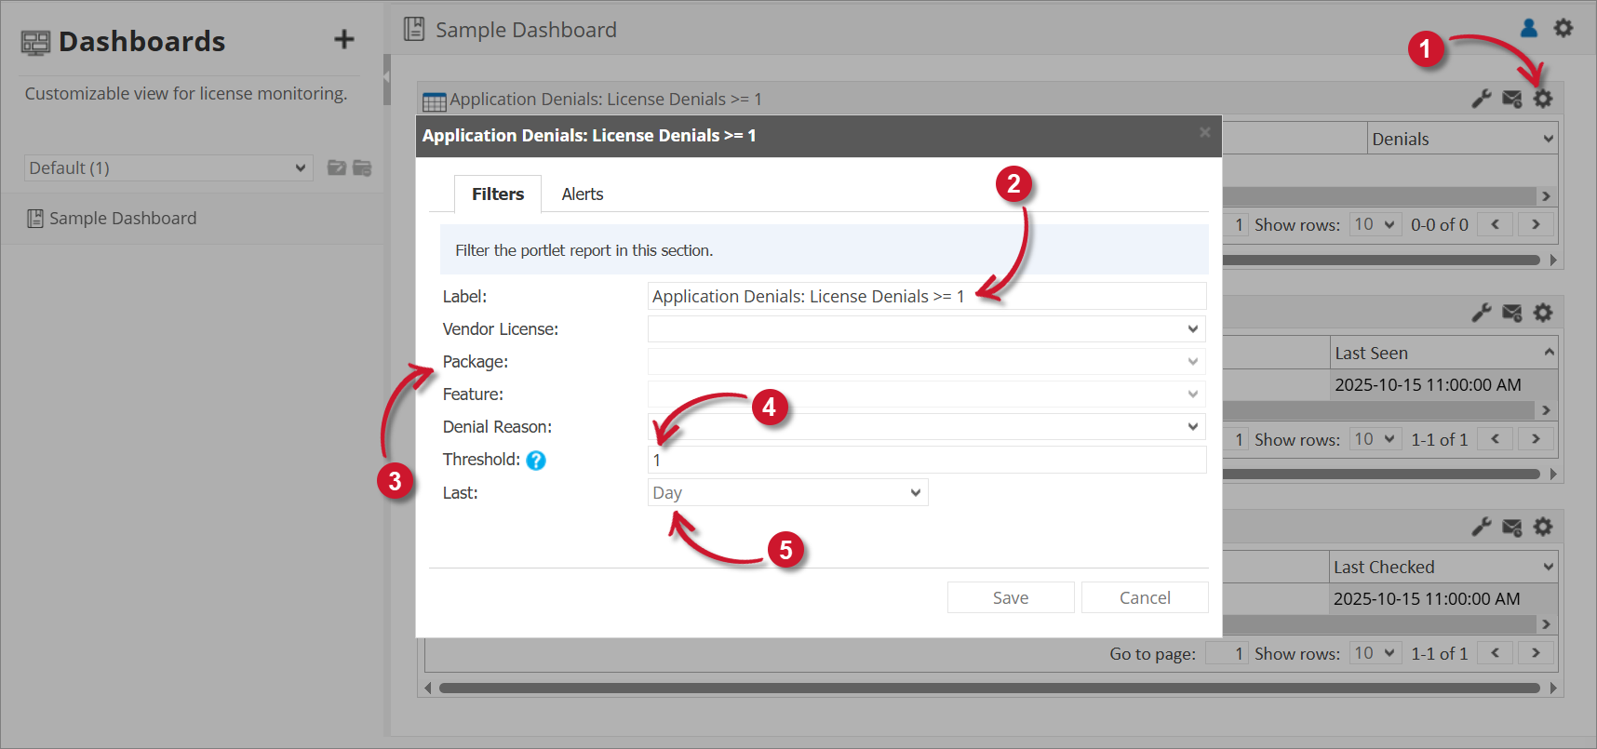Go to next page in Last Checked portlet

pyautogui.click(x=1537, y=652)
